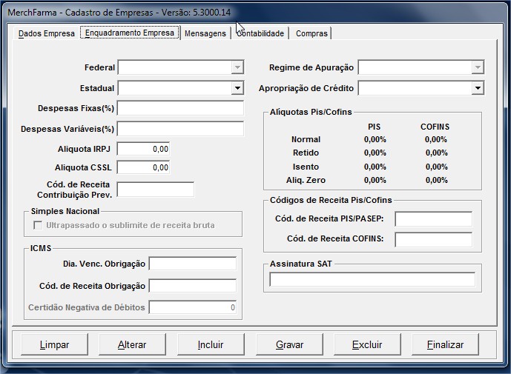Switch to the Dados Empresa tab
The height and width of the screenshot is (374, 511).
(46, 33)
